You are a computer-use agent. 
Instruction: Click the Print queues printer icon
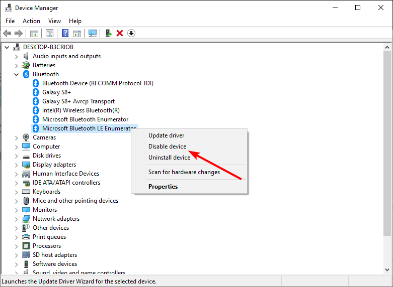tap(26, 237)
